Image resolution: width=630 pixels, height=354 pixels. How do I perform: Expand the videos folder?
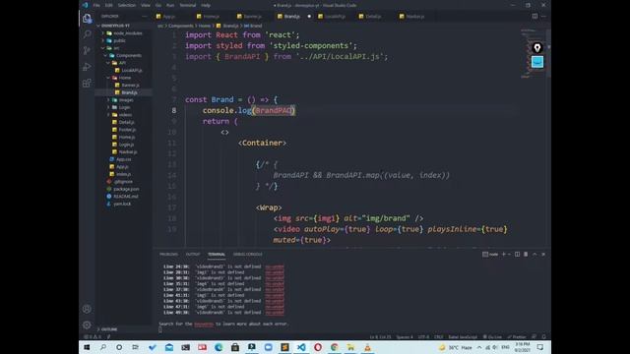coord(108,115)
